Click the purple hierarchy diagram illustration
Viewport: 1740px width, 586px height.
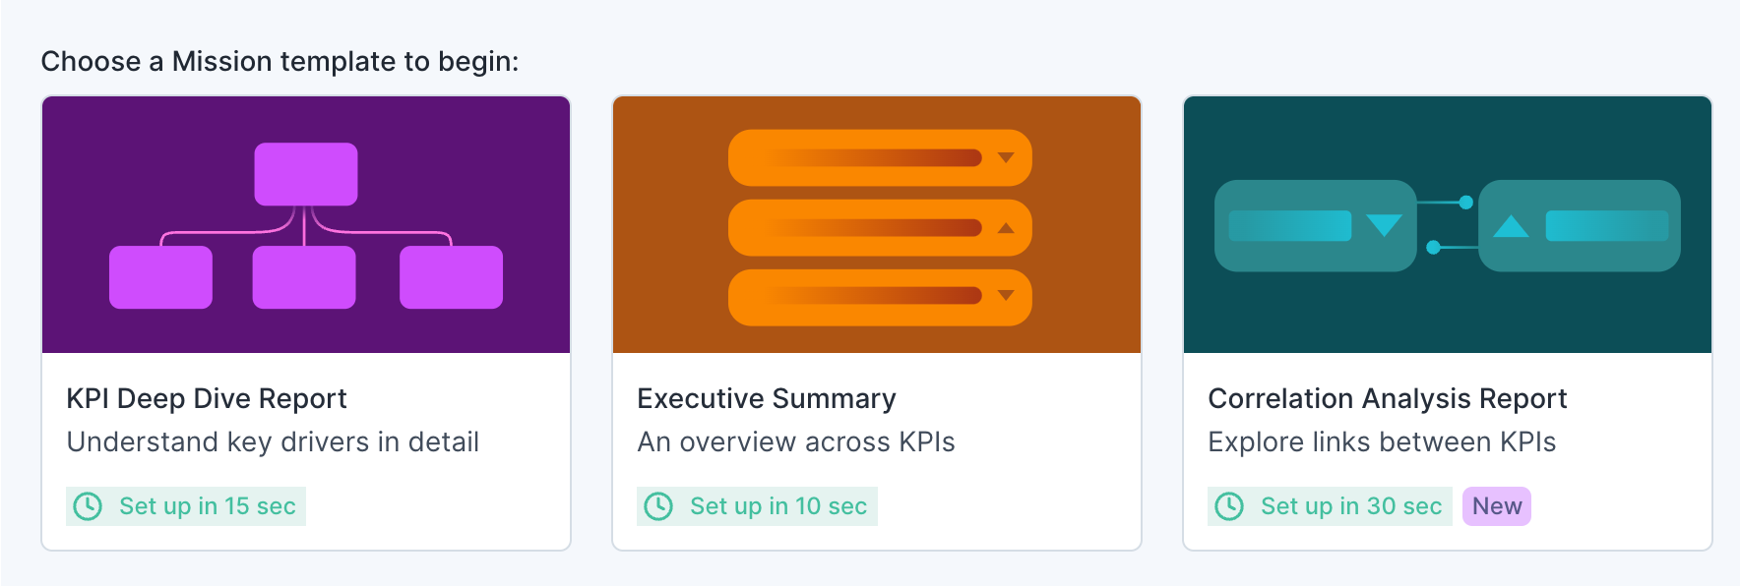pos(305,224)
